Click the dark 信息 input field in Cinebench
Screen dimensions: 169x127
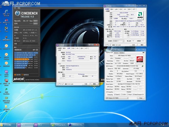(30, 44)
